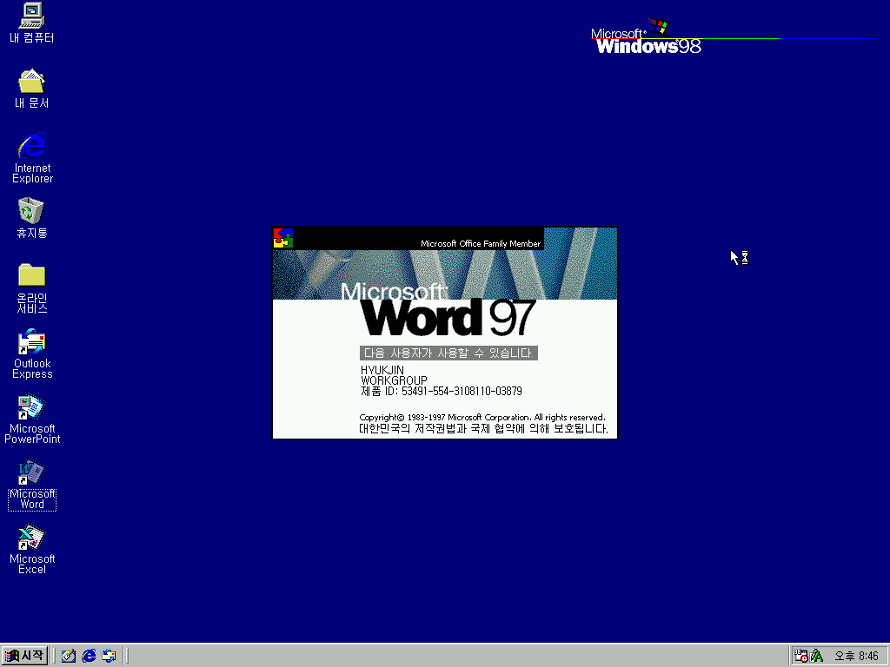The height and width of the screenshot is (667, 890).
Task: Click the HYUKJIN user name on splash
Action: pos(382,370)
